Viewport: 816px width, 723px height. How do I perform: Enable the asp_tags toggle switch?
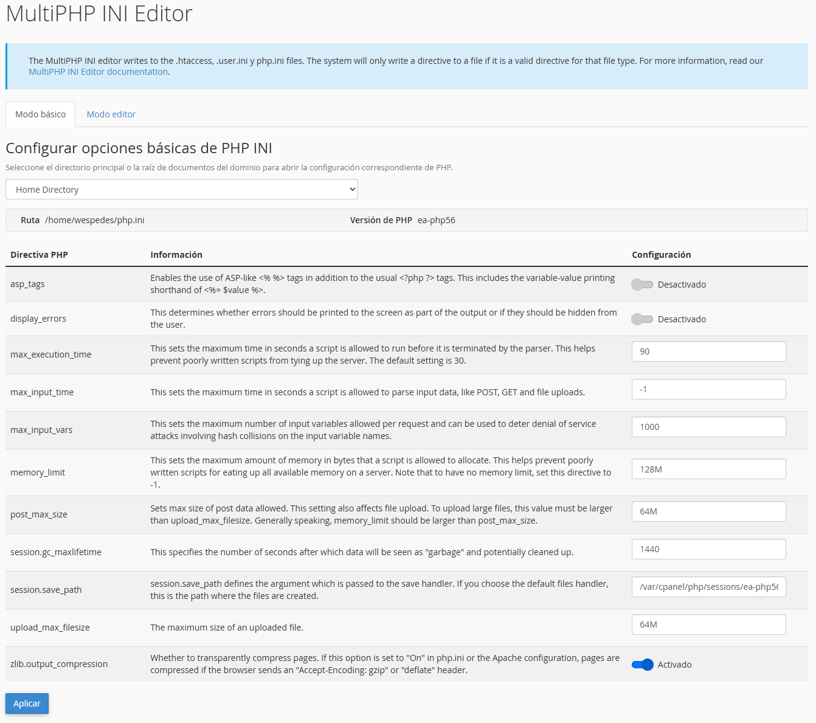click(641, 285)
